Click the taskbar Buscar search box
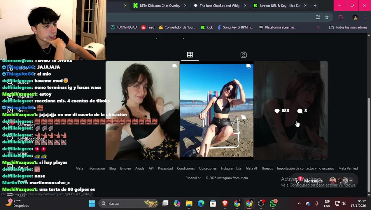Image resolution: width=371 pixels, height=210 pixels. tap(129, 204)
